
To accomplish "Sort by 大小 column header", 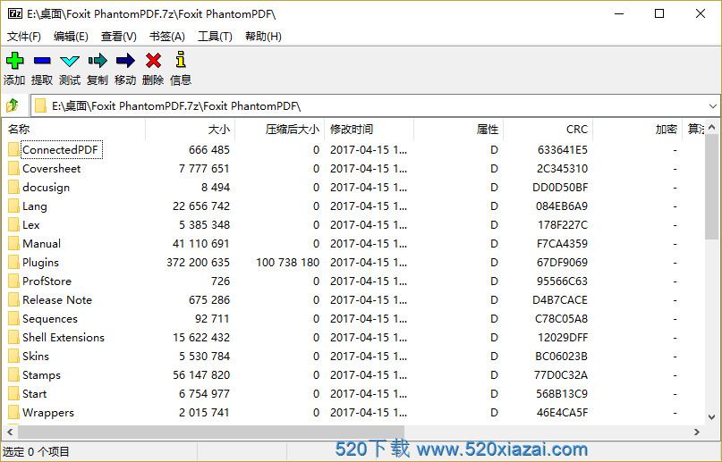I will 191,130.
